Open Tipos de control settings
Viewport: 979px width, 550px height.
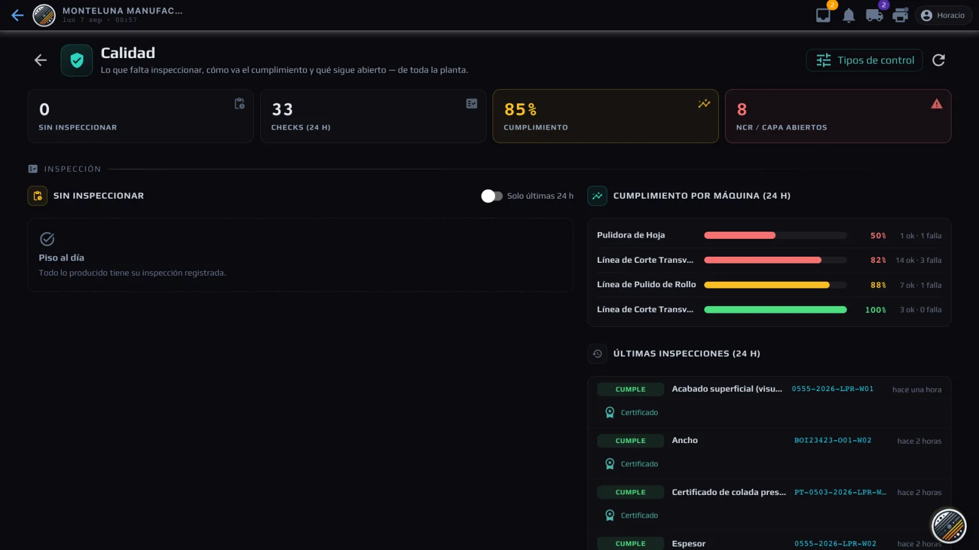click(x=865, y=60)
